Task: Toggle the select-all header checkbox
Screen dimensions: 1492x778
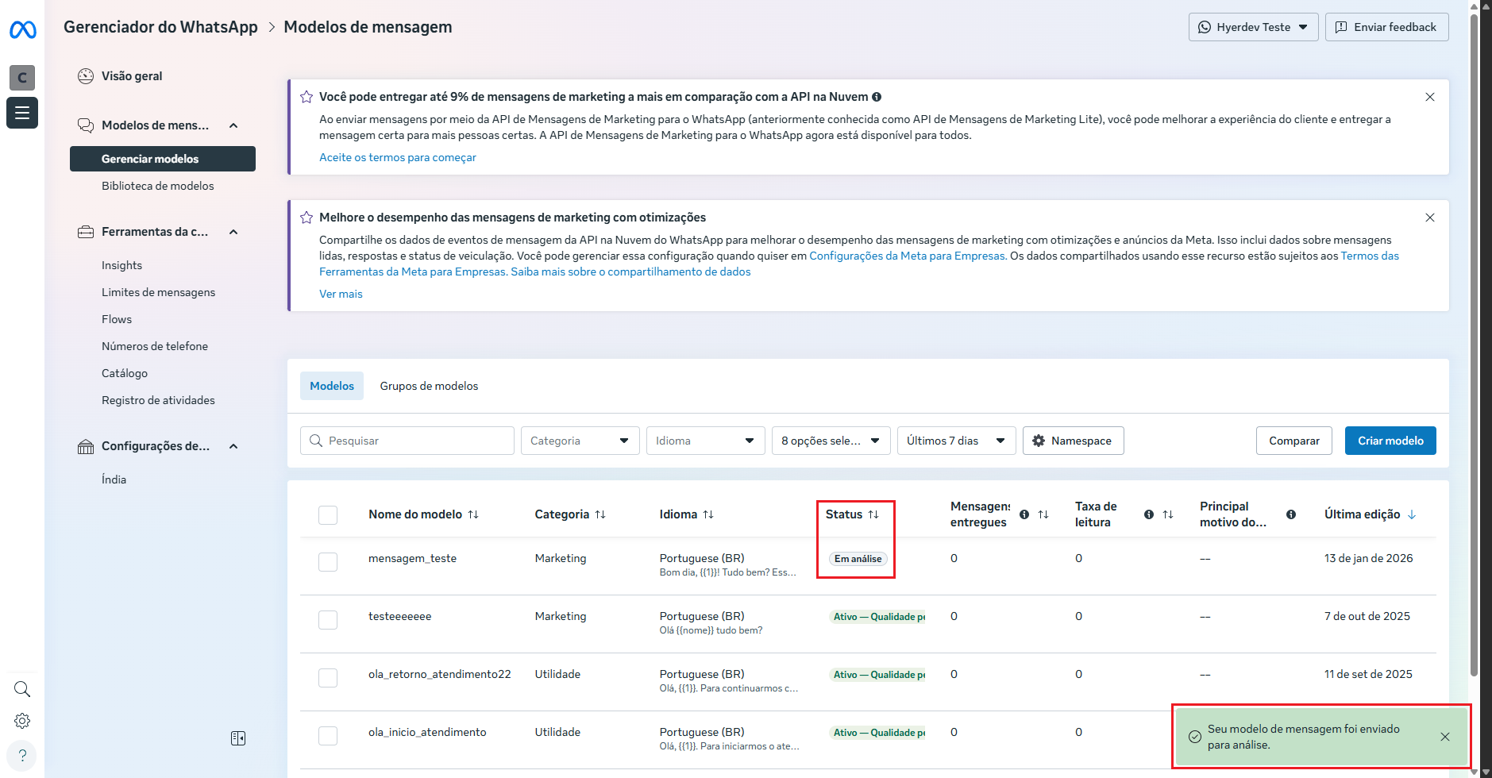Action: (x=328, y=515)
